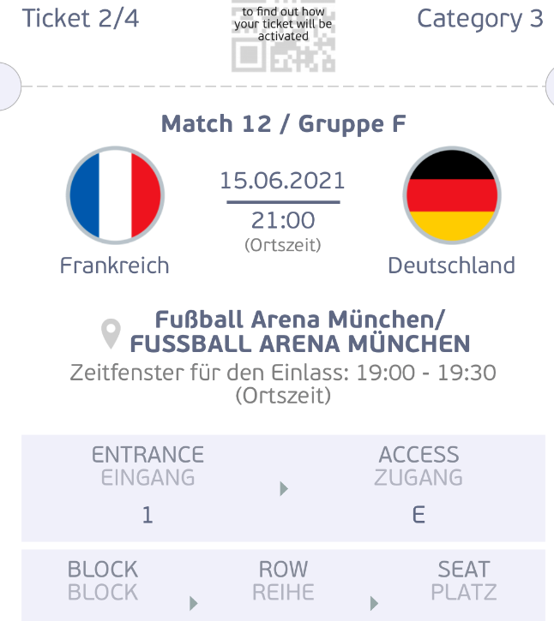Click the 21:00 kickoff time
The image size is (554, 621).
[283, 220]
